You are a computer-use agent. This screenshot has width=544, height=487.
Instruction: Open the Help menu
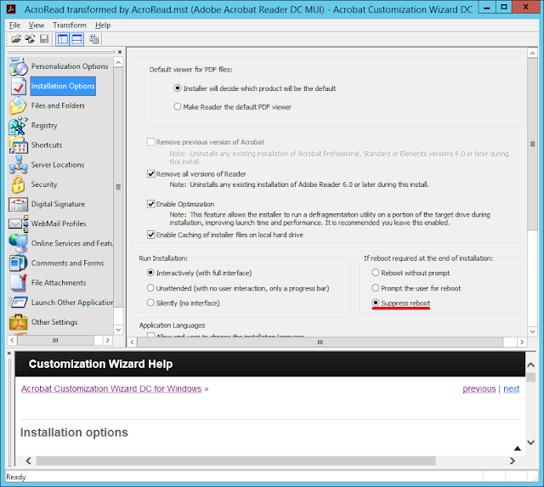tap(103, 25)
